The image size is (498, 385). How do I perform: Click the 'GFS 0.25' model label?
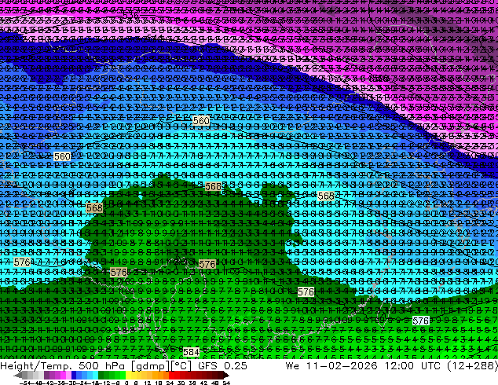[222, 366]
